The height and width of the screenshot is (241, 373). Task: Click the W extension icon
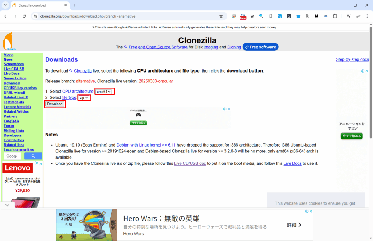click(x=252, y=16)
